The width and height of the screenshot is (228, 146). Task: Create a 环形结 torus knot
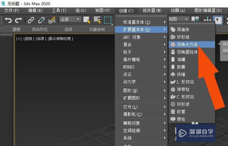coord(192,37)
